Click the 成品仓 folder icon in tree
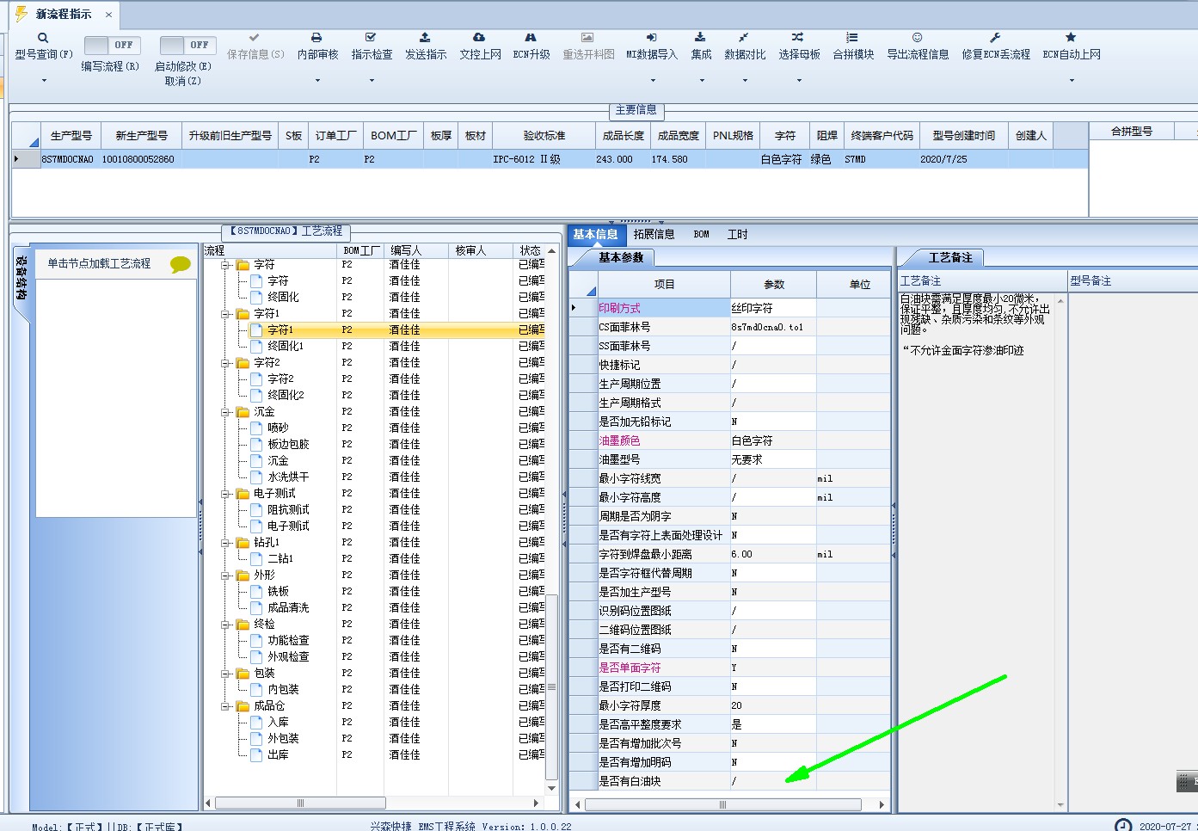 pyautogui.click(x=243, y=706)
